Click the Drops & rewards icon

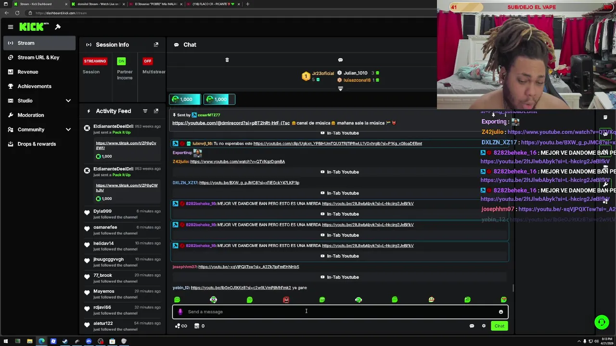pyautogui.click(x=10, y=144)
